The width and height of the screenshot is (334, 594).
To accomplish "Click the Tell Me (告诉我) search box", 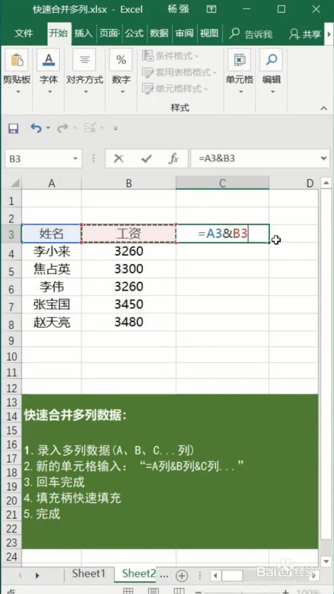I will tap(251, 33).
